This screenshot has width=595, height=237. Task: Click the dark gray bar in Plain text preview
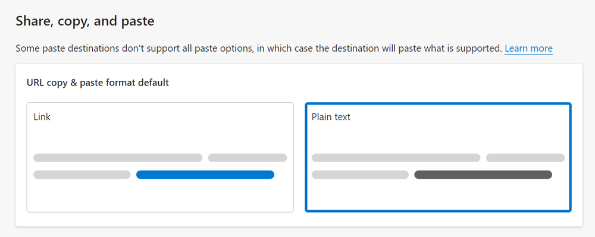(483, 175)
